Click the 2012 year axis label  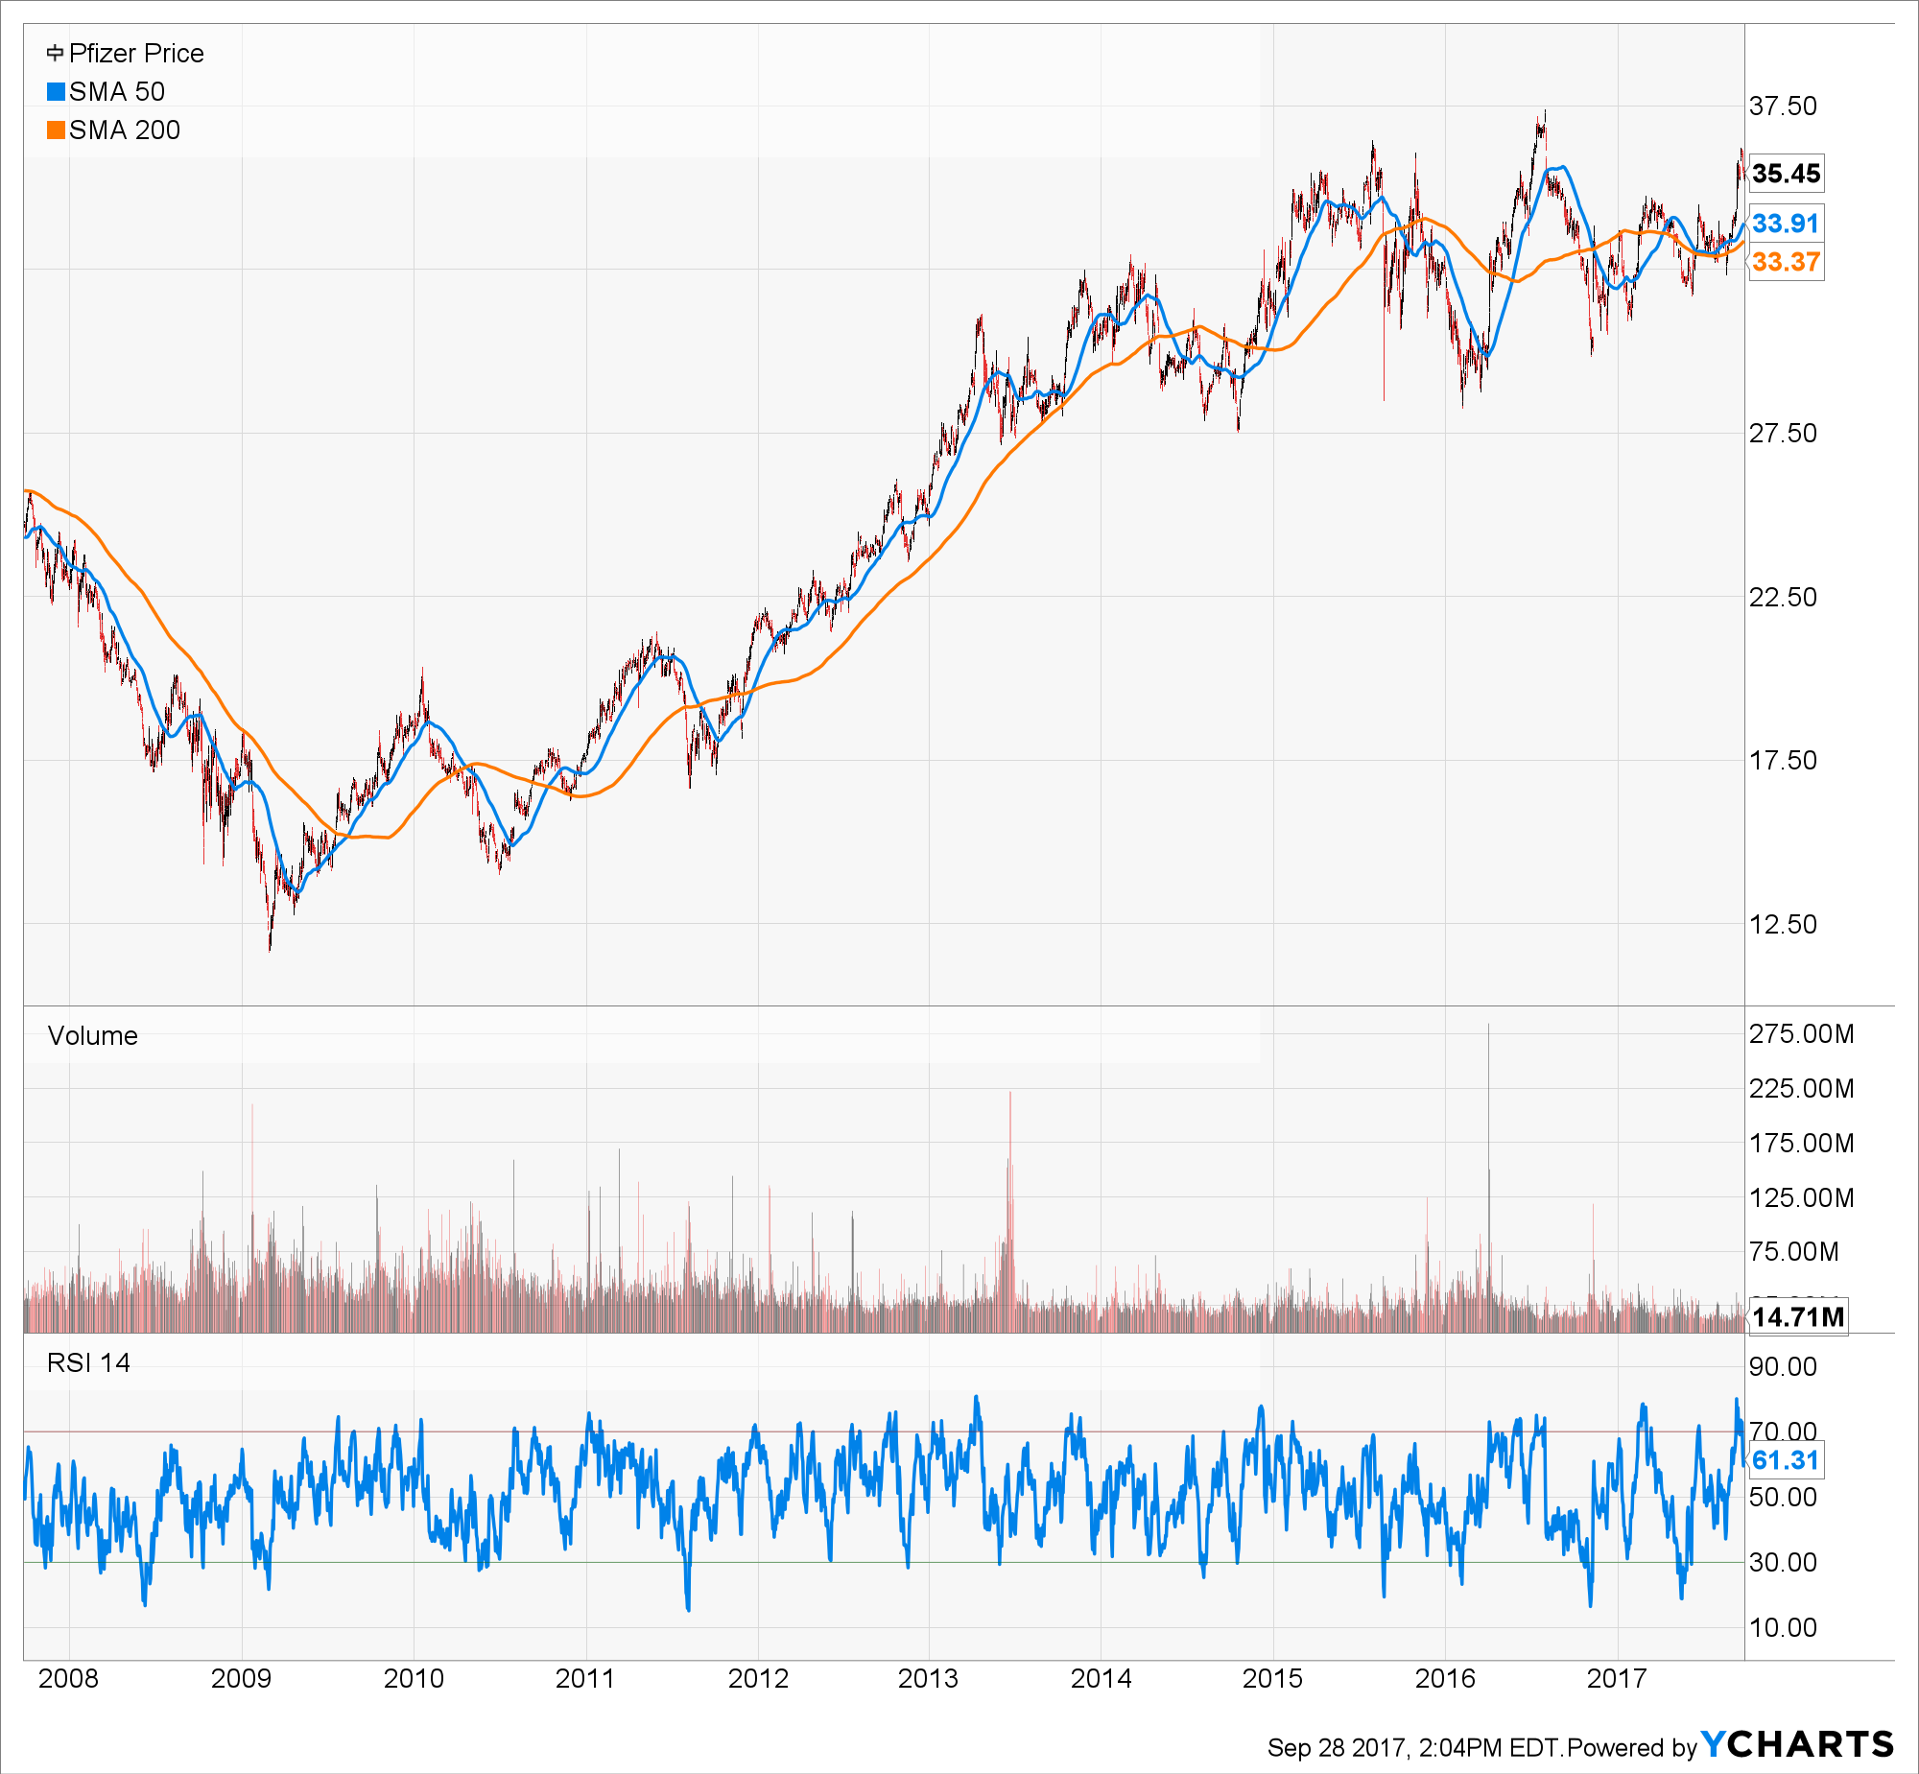(x=757, y=1679)
